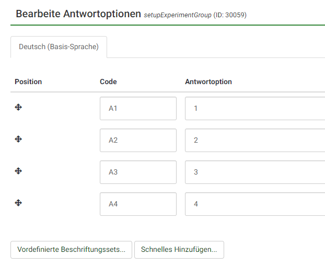Click the Schnelles Hinzufügen button
The width and height of the screenshot is (325, 278).
179,250
